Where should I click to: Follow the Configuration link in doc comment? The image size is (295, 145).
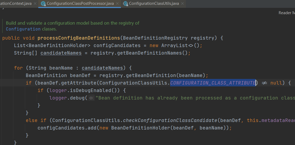23,29
